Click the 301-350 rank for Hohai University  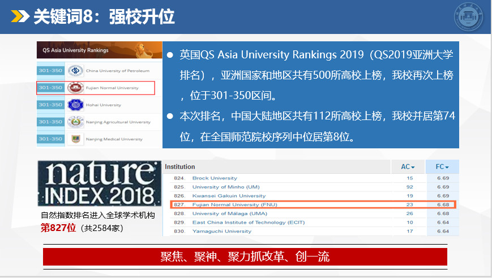click(50, 105)
